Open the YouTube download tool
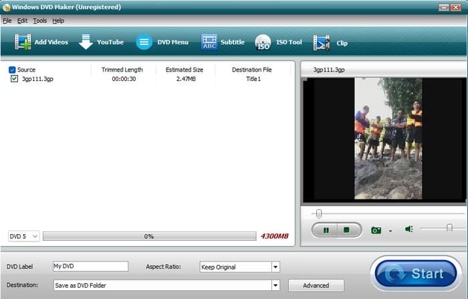 click(86, 42)
